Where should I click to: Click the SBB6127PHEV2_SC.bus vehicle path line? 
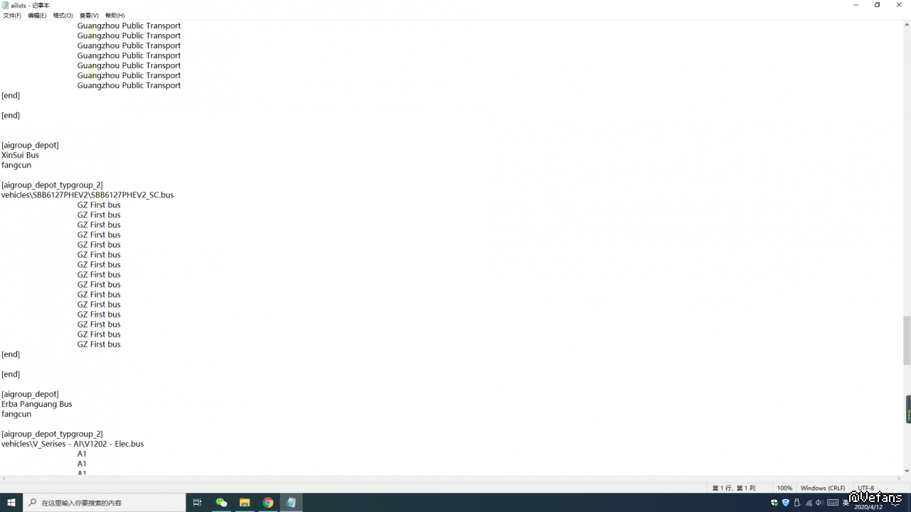pos(87,195)
